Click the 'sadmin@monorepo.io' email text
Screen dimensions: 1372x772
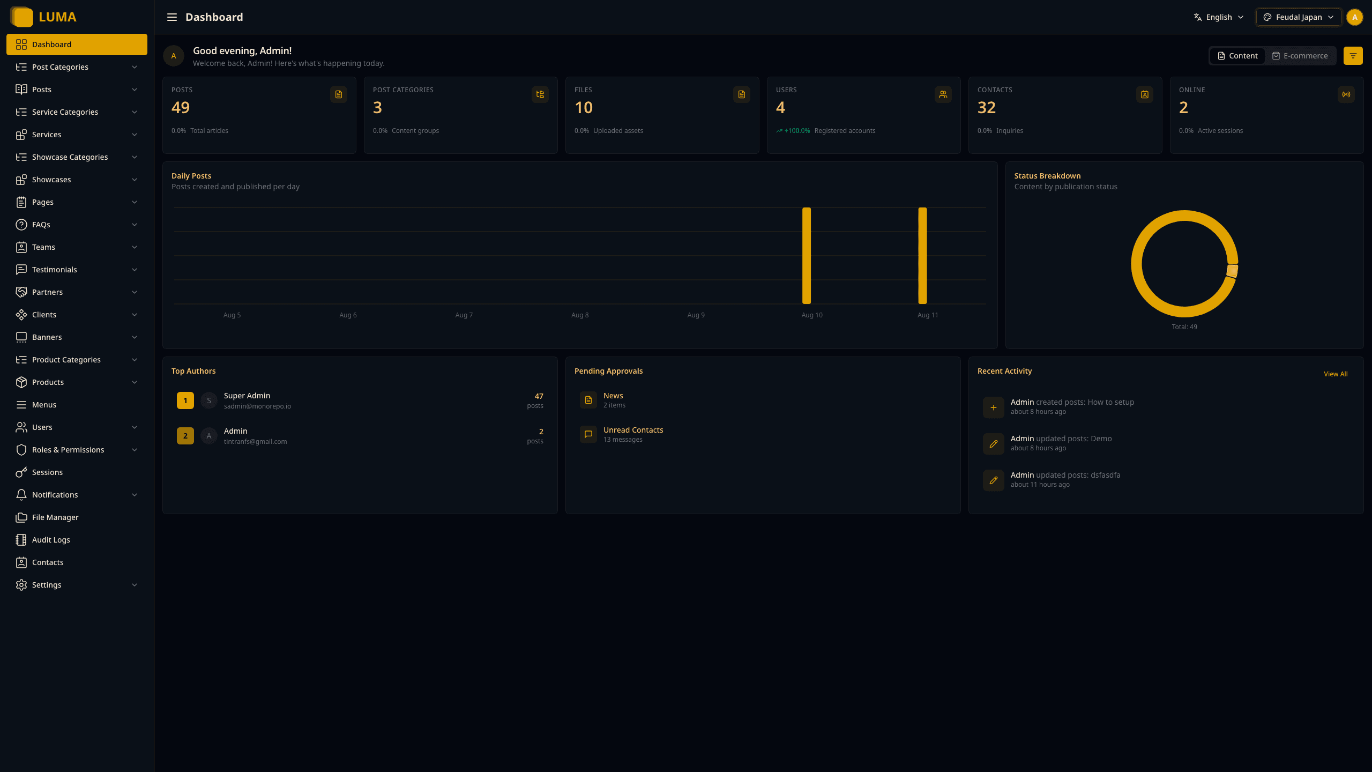click(257, 406)
